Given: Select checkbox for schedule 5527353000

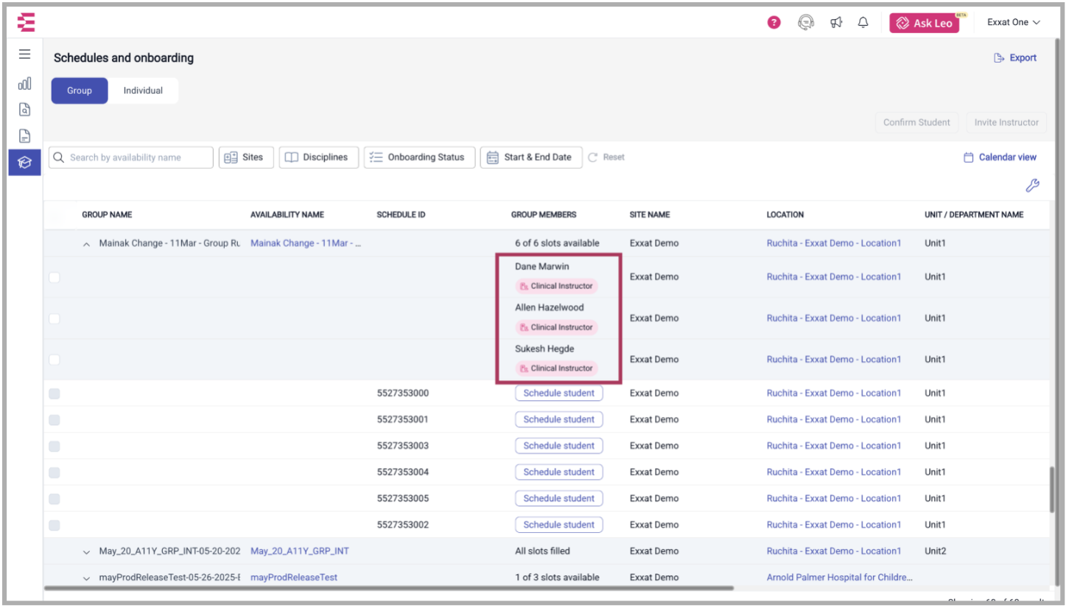Looking at the screenshot, I should [x=54, y=394].
